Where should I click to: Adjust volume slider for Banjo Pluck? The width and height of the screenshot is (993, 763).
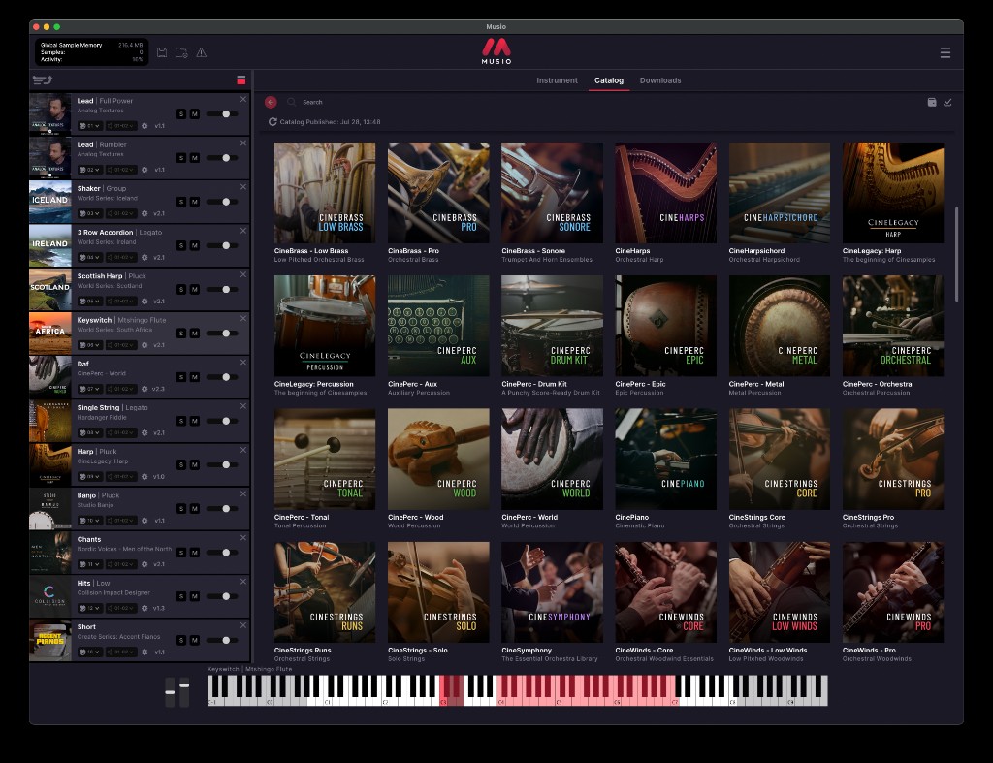tap(224, 508)
